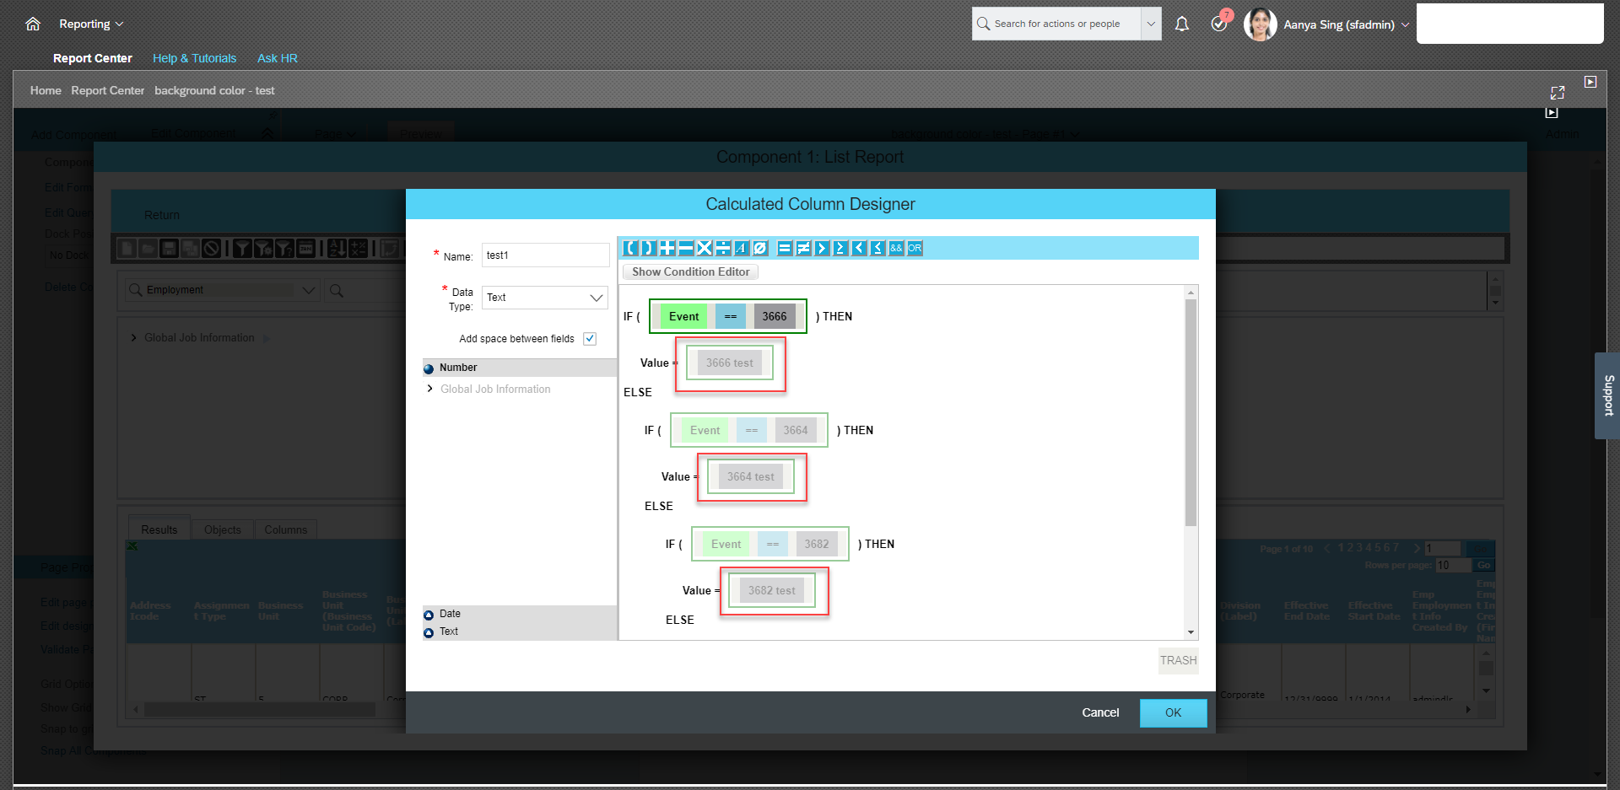The width and height of the screenshot is (1620, 790).
Task: Insert the && (AND) operator
Action: 896,248
